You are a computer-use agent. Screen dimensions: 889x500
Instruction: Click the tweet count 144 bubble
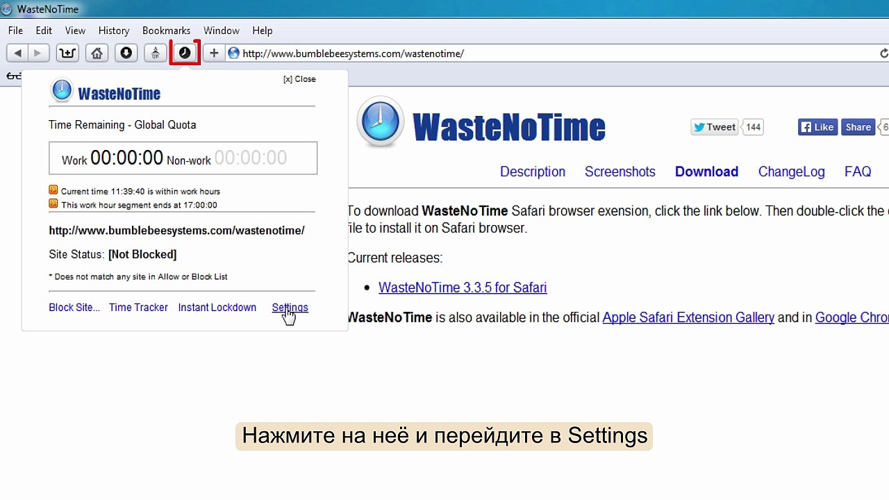tap(753, 127)
